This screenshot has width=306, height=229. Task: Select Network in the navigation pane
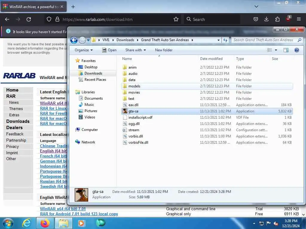(x=85, y=142)
